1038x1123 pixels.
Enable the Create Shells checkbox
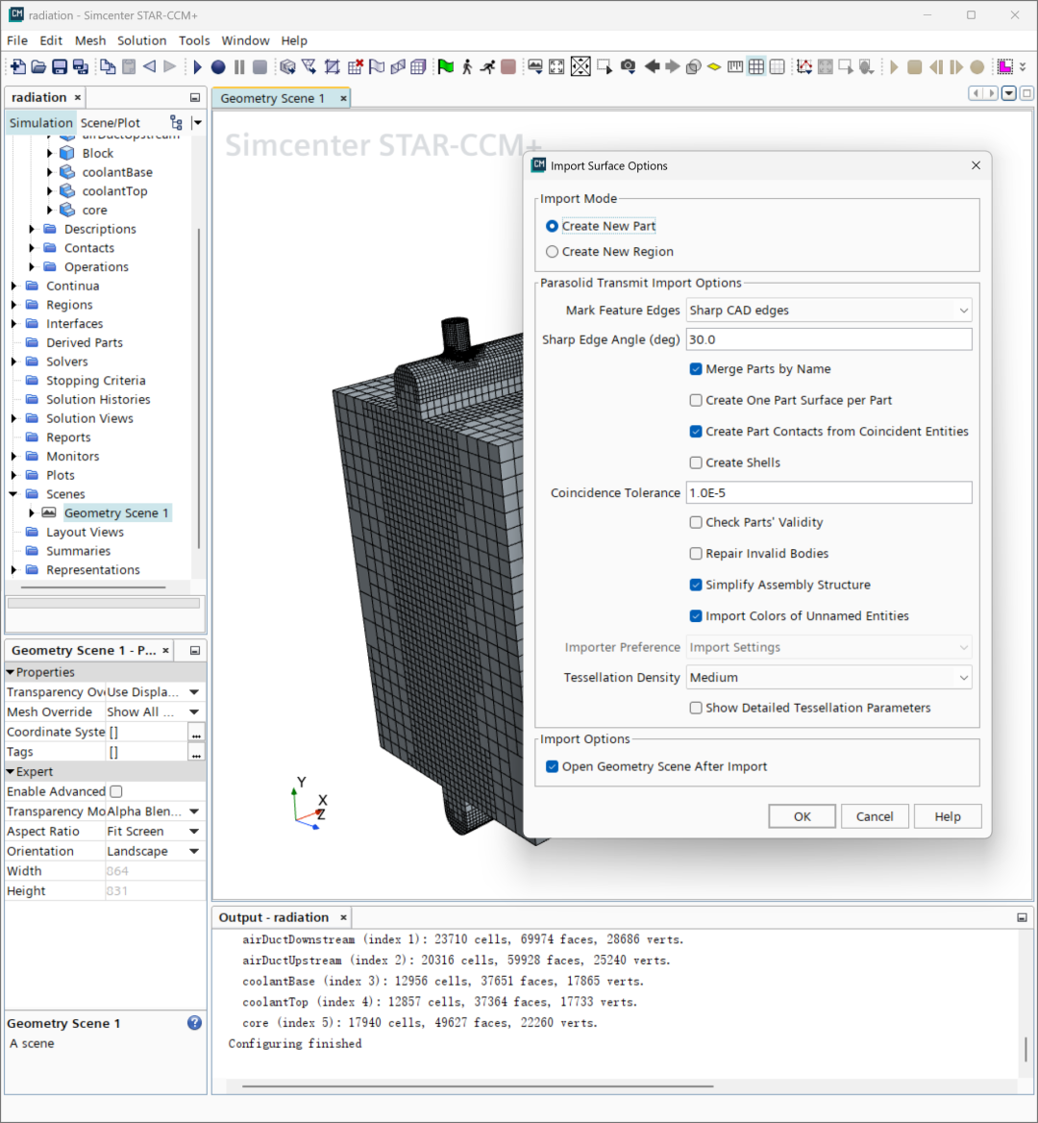click(x=696, y=462)
